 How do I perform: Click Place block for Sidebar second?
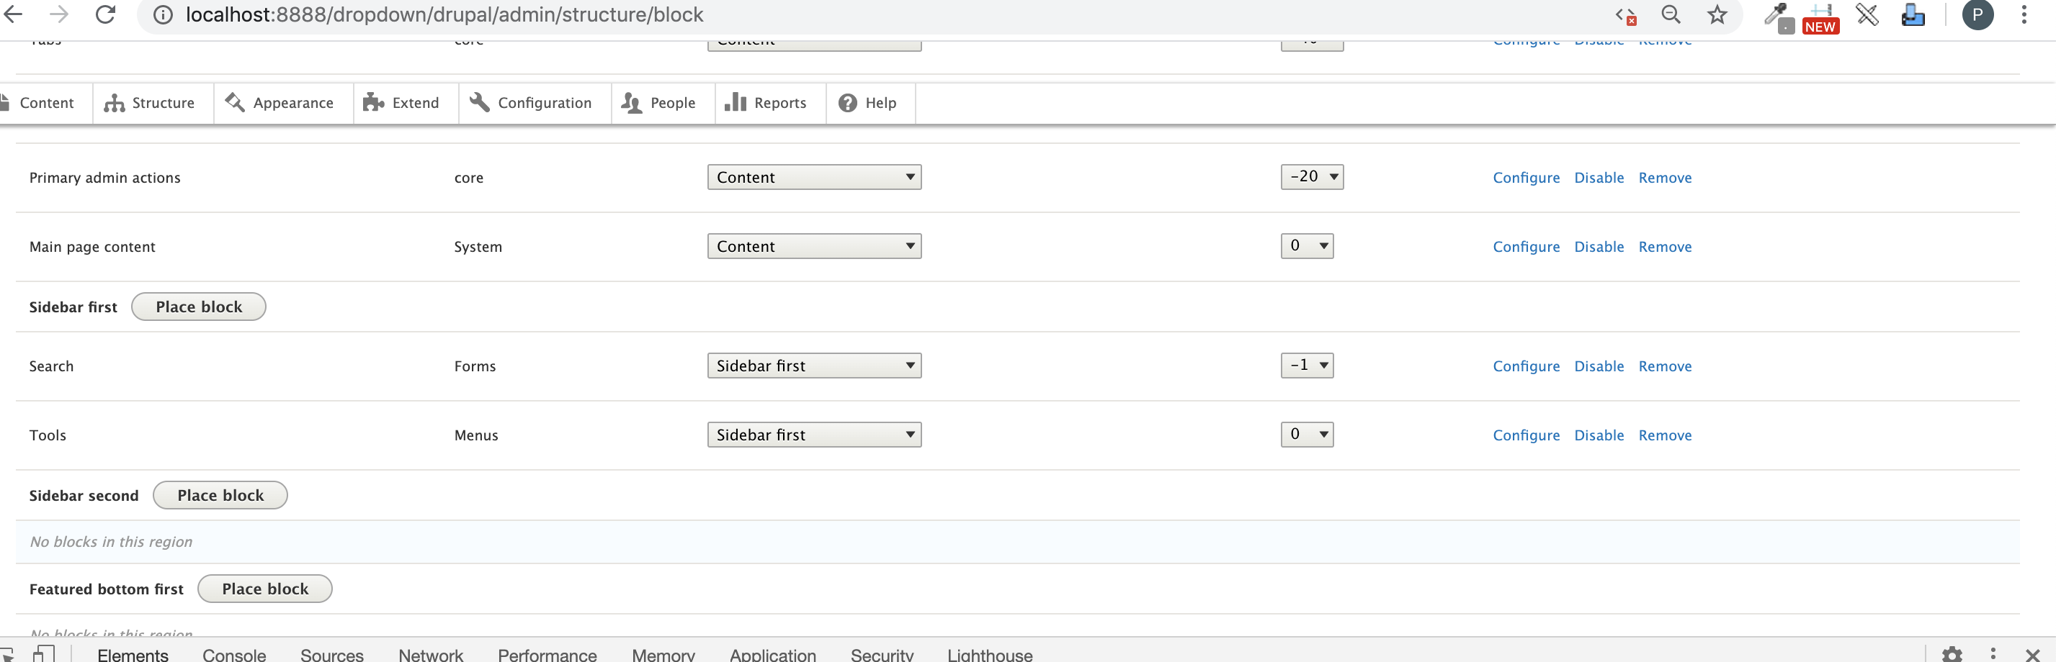click(220, 494)
